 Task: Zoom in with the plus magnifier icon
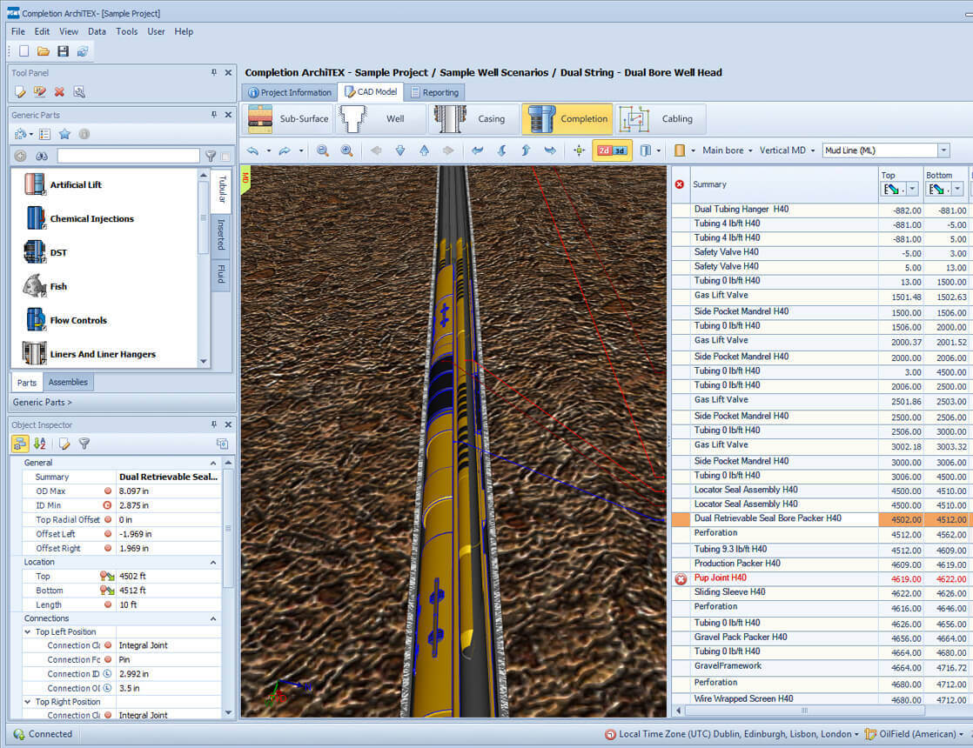coord(346,150)
